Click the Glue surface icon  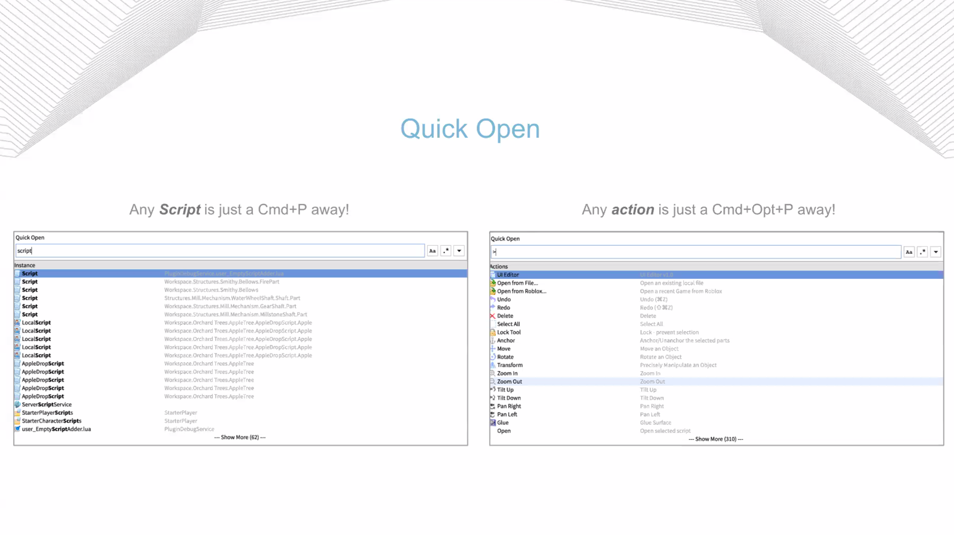492,423
